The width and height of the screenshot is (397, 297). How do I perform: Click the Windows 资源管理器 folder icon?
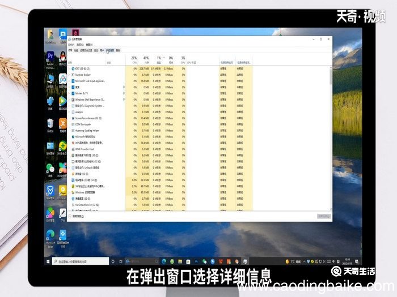[73, 192]
